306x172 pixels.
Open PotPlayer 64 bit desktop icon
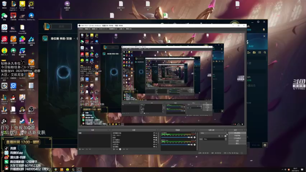(22, 5)
